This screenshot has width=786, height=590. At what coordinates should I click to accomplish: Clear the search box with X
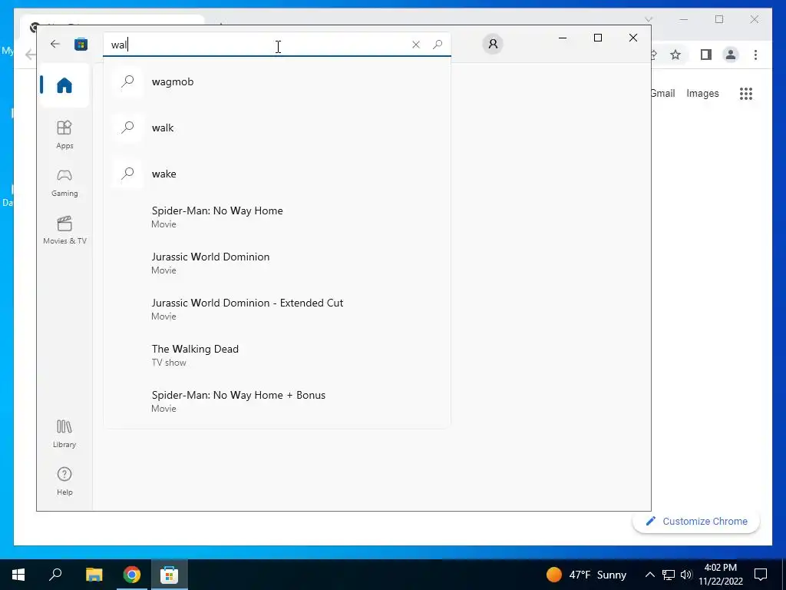tap(415, 45)
